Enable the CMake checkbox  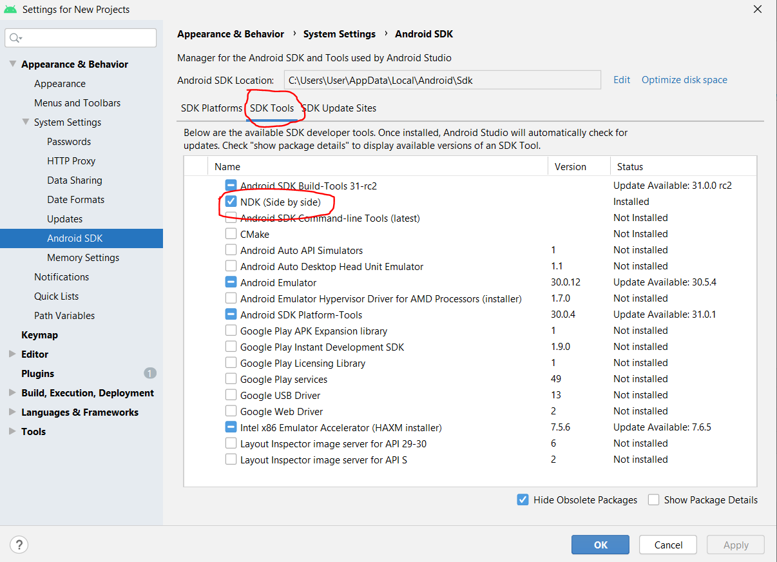coord(231,234)
